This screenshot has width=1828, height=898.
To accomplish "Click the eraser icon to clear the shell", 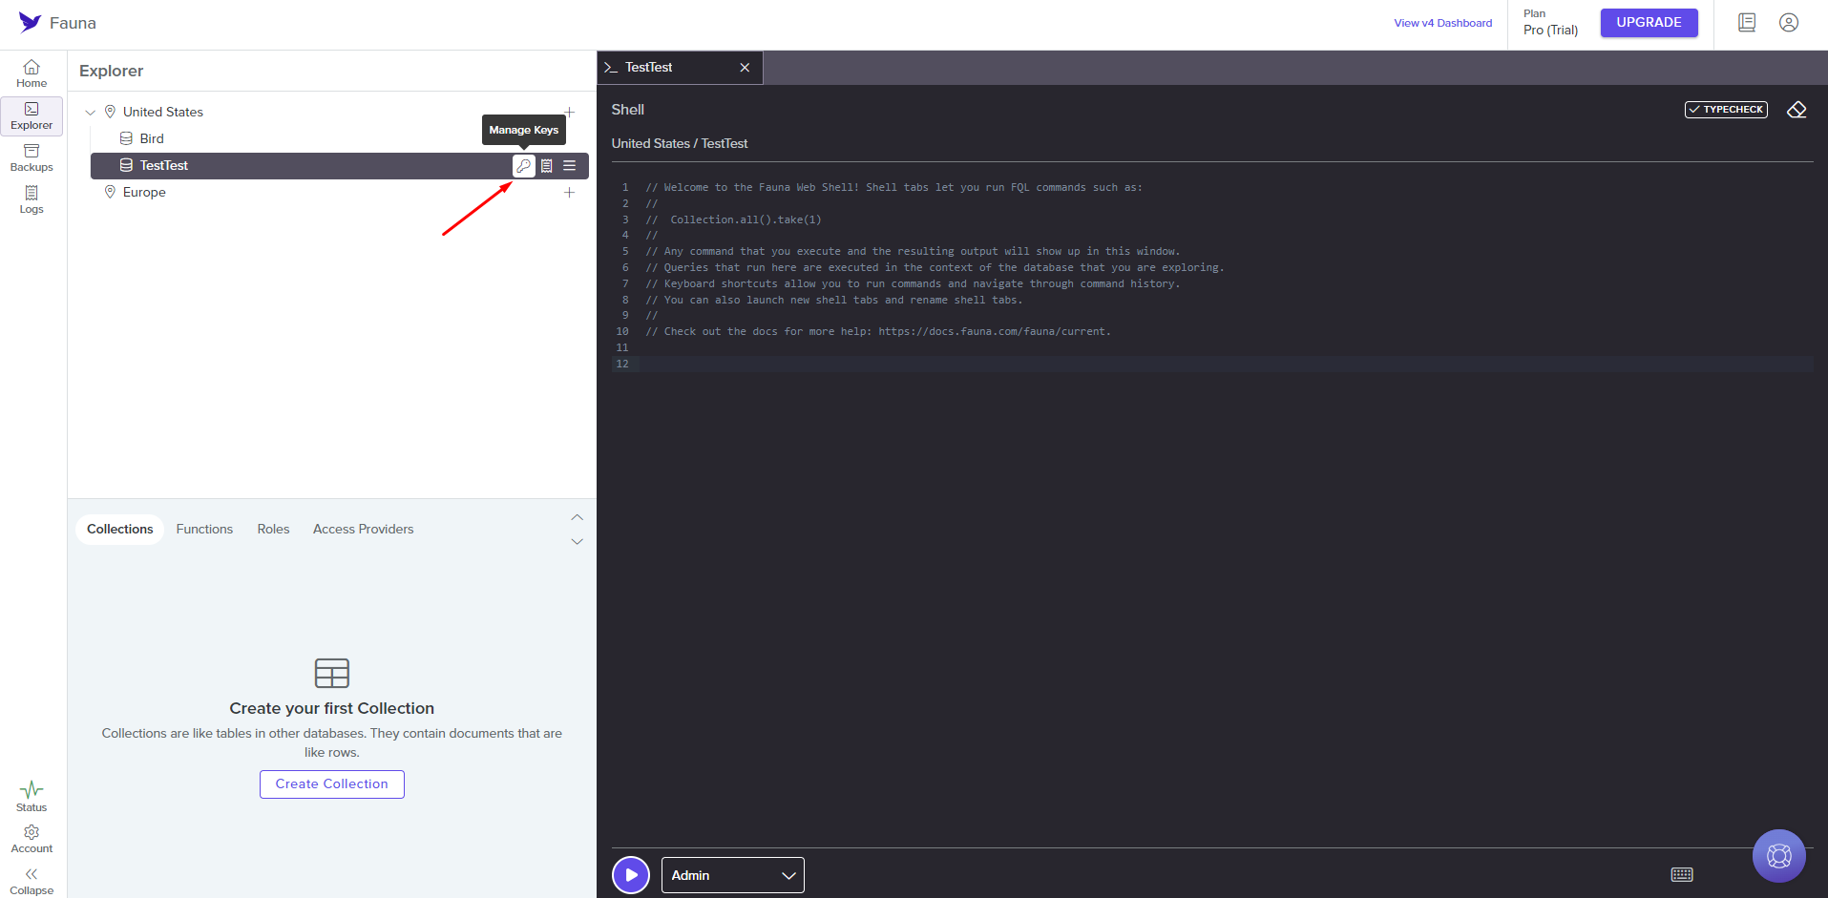I will [x=1796, y=110].
